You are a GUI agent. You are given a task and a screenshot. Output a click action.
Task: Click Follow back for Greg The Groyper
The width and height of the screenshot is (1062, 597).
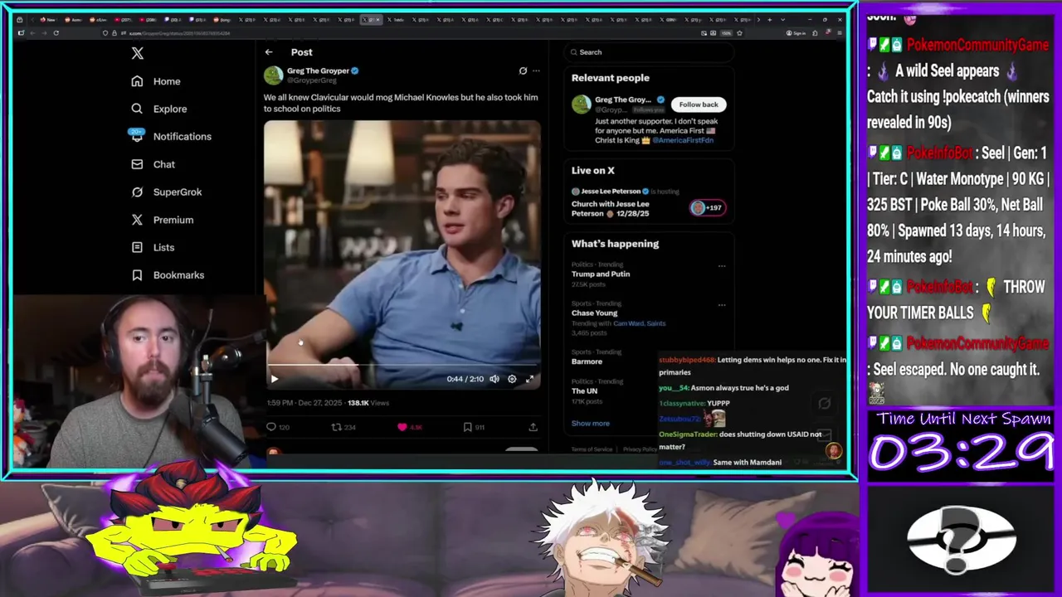coord(699,104)
